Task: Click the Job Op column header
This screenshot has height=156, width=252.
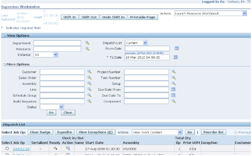Action: click(19, 143)
